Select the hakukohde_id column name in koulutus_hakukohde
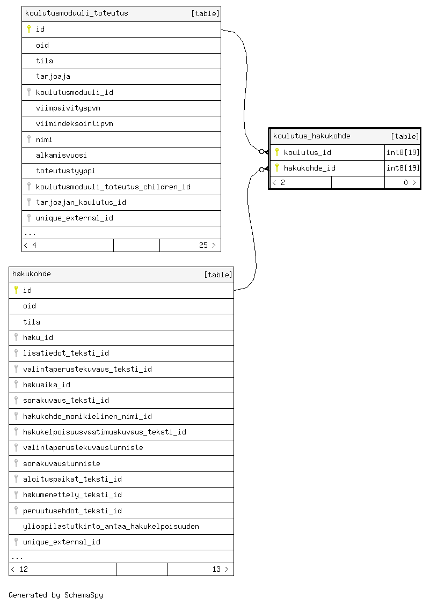This screenshot has width=430, height=605. coord(310,168)
